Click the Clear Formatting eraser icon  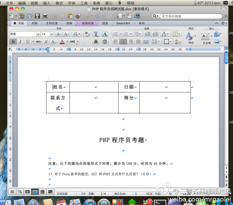coord(87,34)
